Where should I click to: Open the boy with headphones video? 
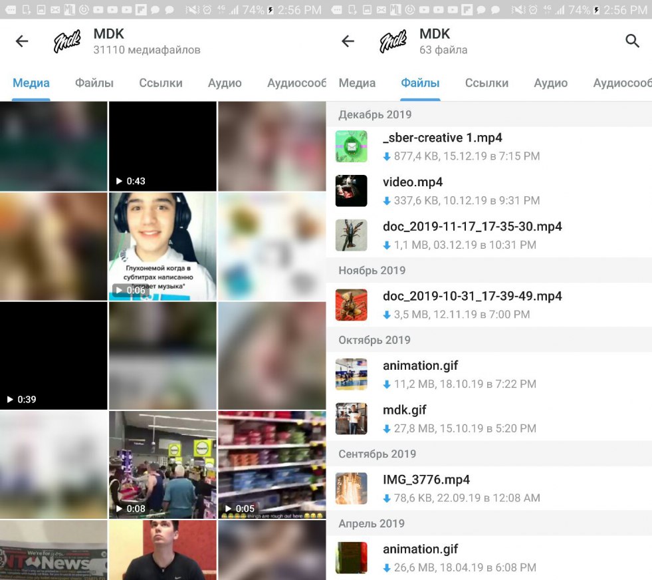point(163,246)
